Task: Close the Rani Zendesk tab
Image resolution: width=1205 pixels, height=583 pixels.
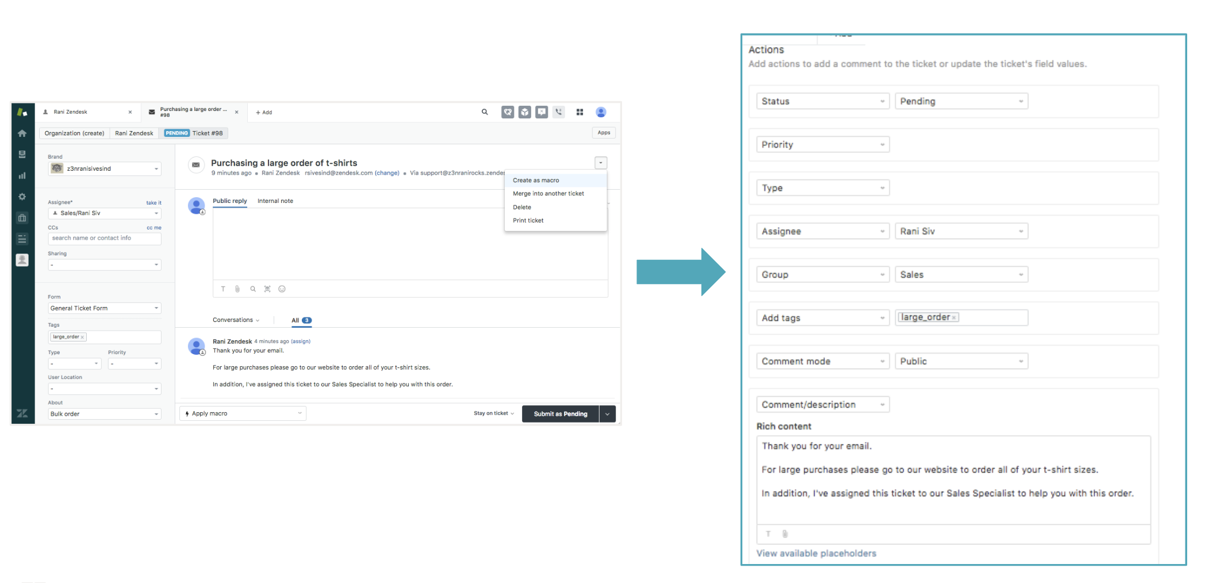Action: click(130, 112)
